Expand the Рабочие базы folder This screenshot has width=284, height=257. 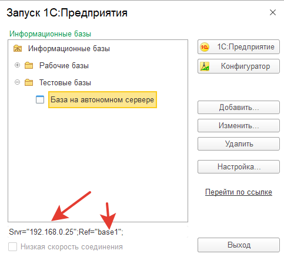pos(18,65)
